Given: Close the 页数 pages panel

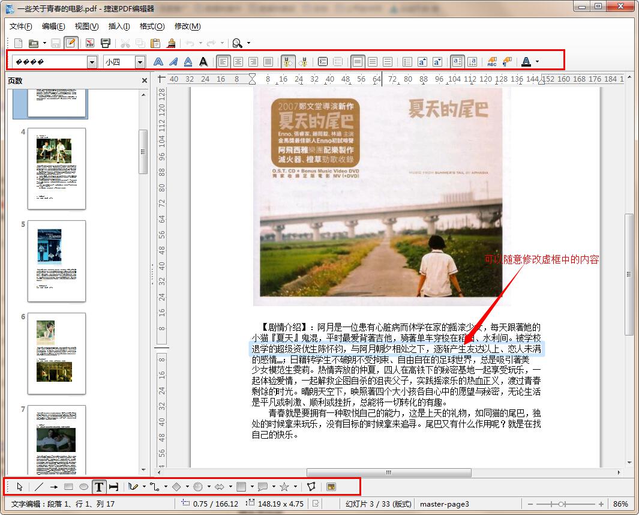Looking at the screenshot, I should [144, 80].
